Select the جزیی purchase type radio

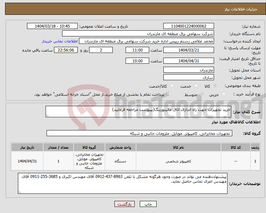point(224,94)
